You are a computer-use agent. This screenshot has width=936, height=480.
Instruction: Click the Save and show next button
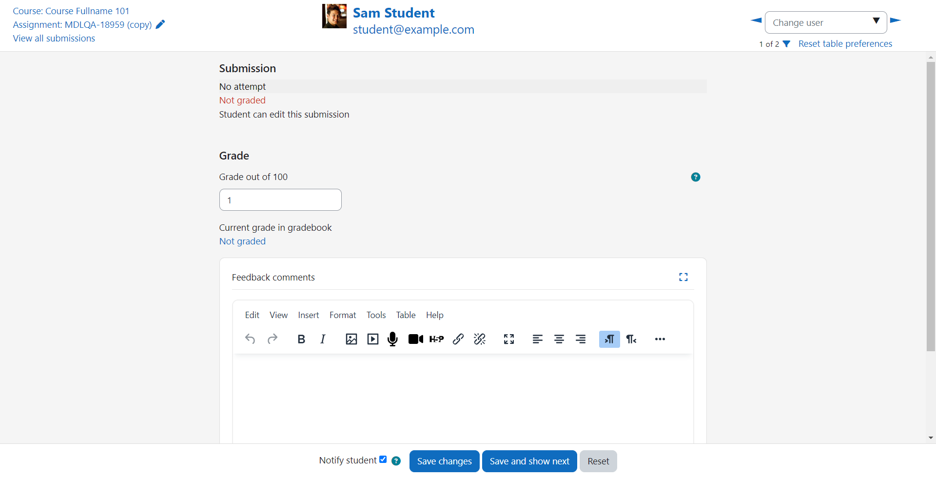click(529, 461)
